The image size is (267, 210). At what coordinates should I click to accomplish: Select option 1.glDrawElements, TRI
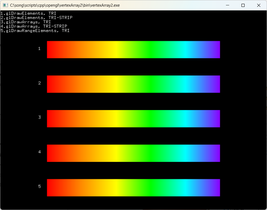(x=28, y=13)
